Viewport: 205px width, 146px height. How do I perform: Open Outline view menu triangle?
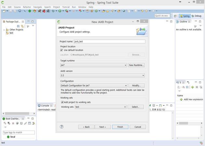tap(200, 25)
